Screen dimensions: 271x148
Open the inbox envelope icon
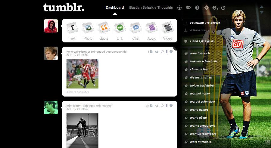click(x=188, y=8)
